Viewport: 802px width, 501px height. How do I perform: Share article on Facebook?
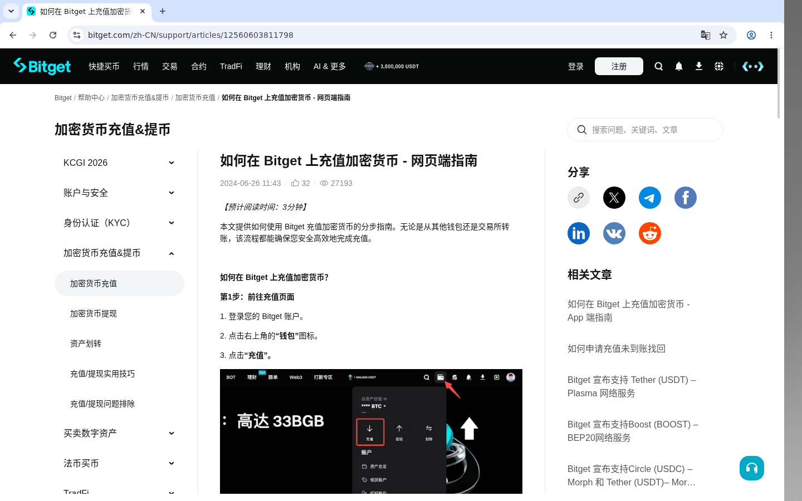tap(686, 198)
